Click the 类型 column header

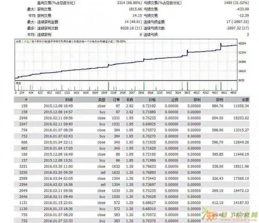point(101,99)
